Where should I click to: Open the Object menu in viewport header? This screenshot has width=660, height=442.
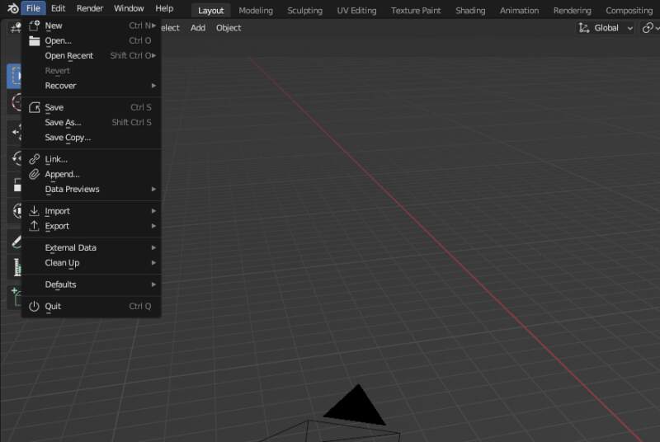click(229, 28)
